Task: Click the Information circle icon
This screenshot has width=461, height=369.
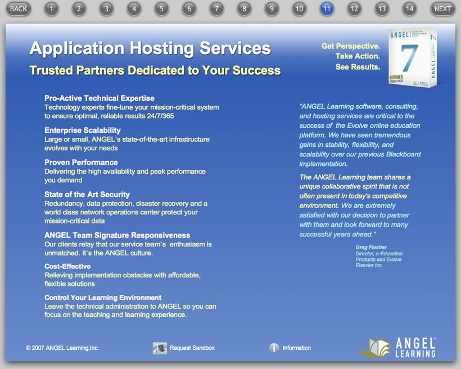Action: [x=274, y=348]
